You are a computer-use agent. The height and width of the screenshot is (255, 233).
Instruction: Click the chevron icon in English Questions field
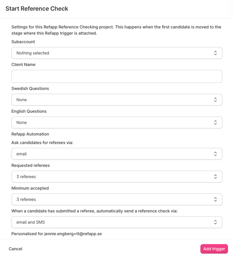[x=215, y=122]
